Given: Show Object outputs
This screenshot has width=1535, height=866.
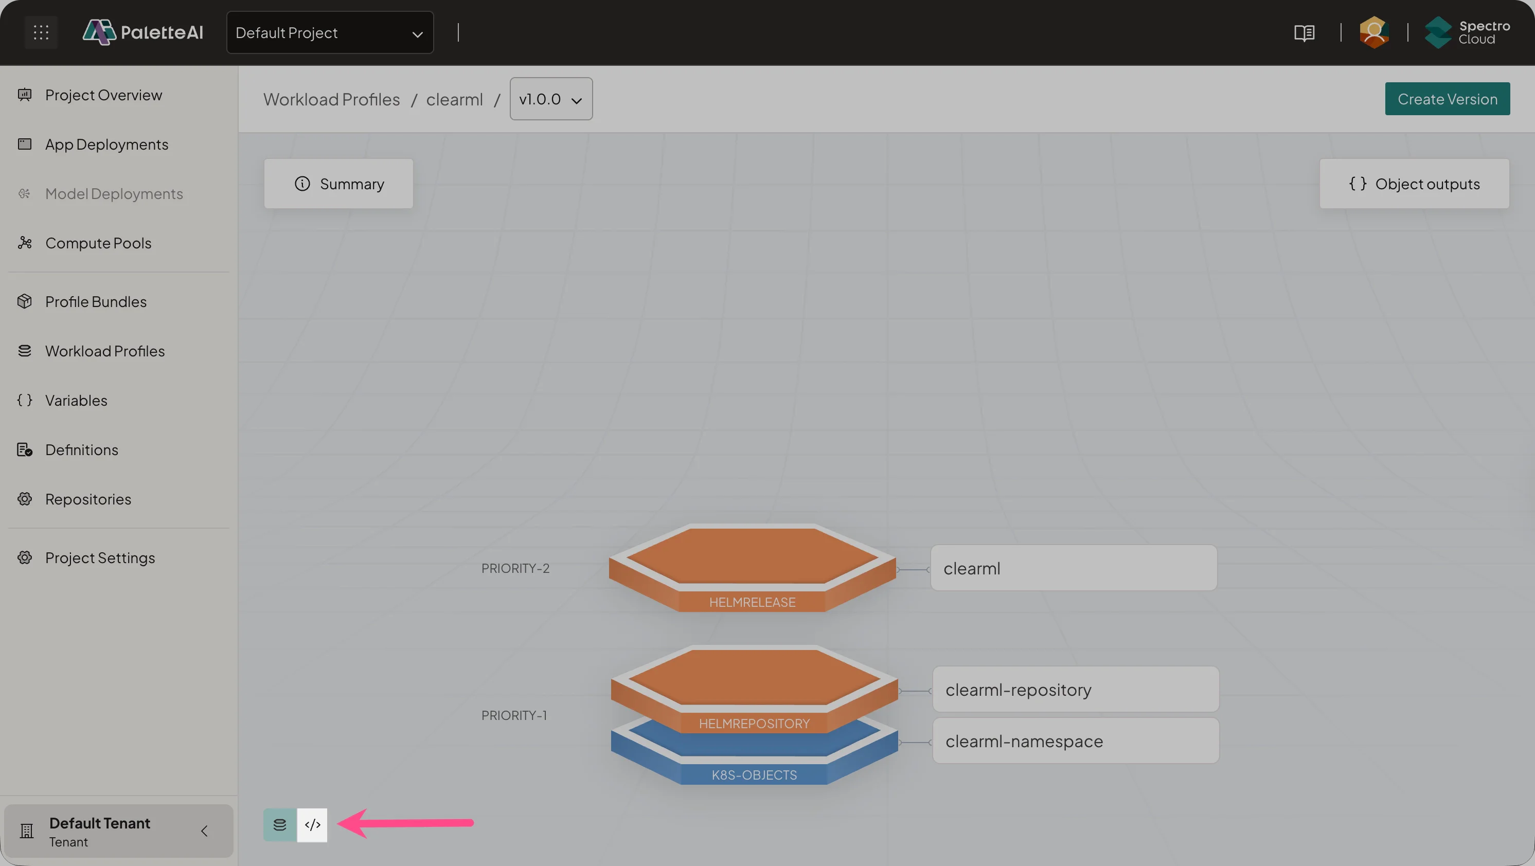Looking at the screenshot, I should click(1414, 184).
